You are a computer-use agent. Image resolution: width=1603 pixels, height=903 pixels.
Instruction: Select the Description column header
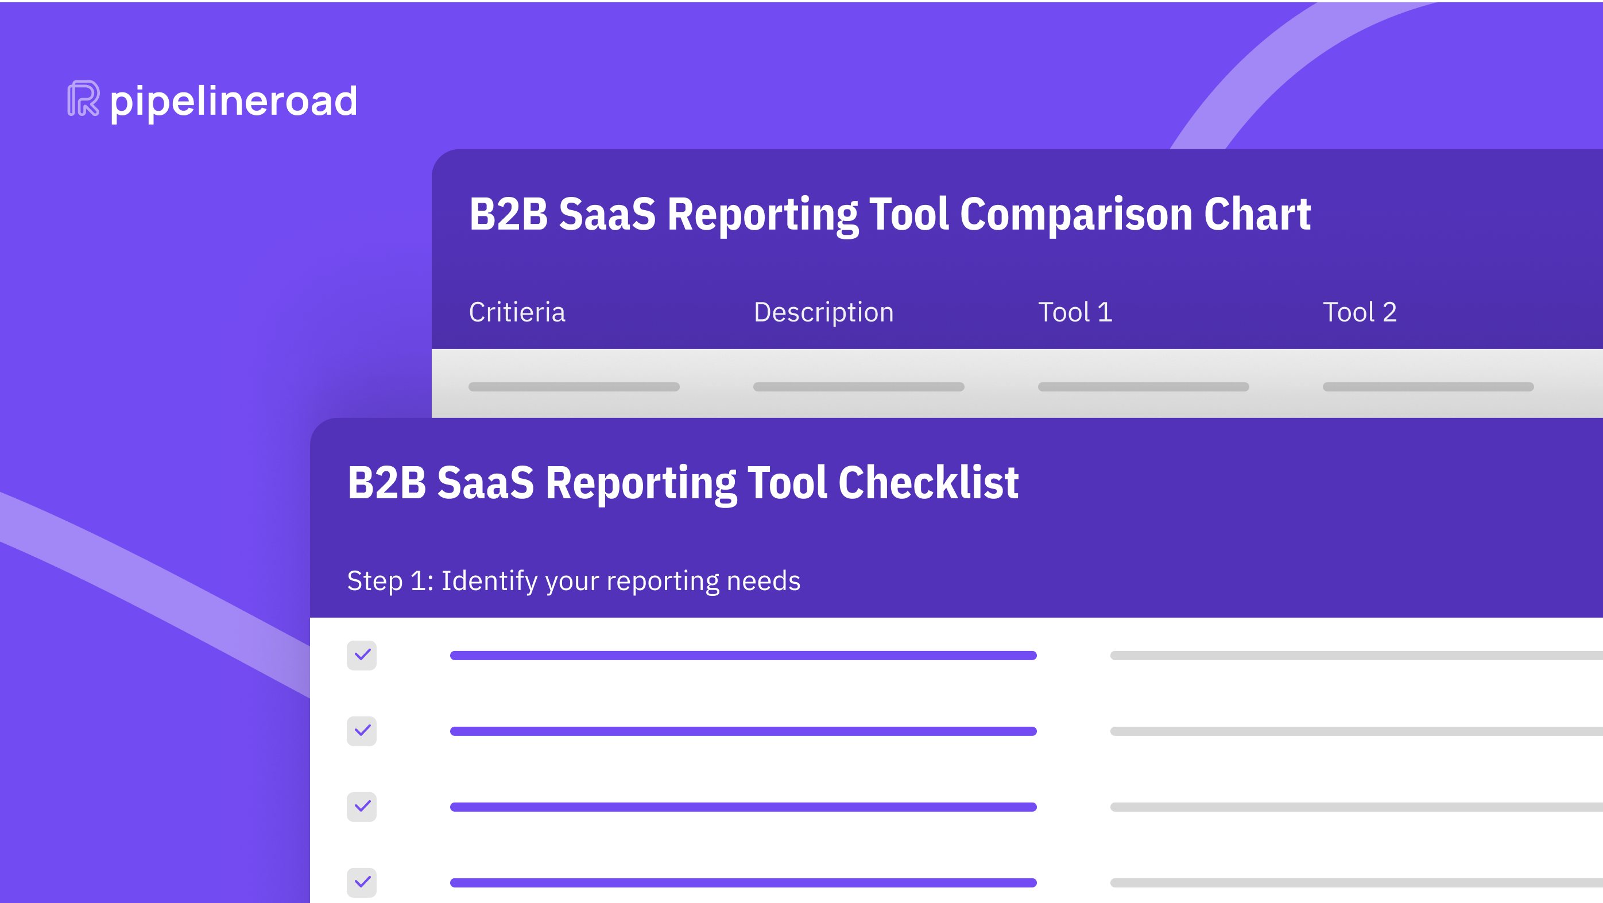(823, 312)
